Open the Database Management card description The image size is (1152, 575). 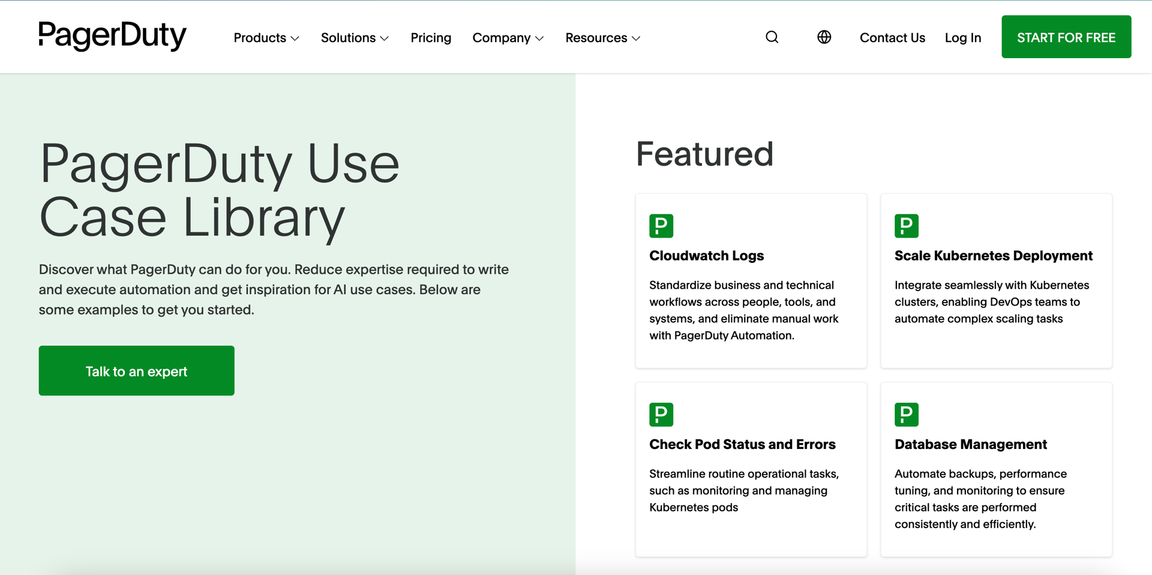[980, 499]
